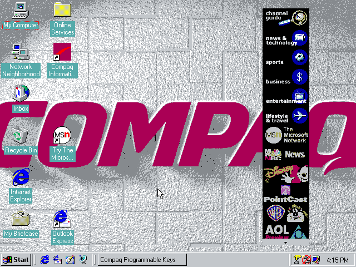Open the Start menu
Screen dimensions: 356x267
pyautogui.click(x=16, y=260)
